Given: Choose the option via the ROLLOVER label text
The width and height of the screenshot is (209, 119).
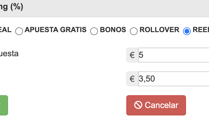Looking at the screenshot, I should (x=159, y=30).
